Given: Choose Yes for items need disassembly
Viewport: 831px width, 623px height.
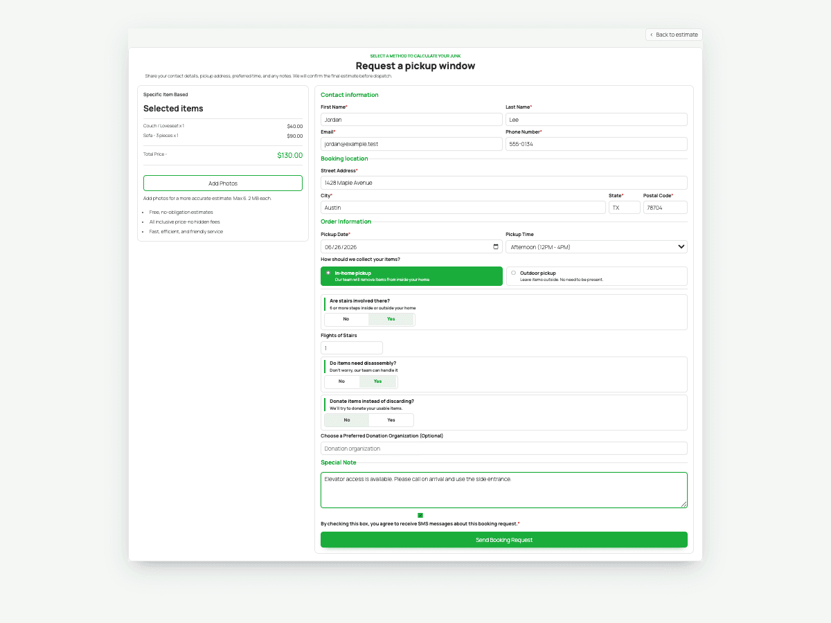Looking at the screenshot, I should tap(377, 381).
